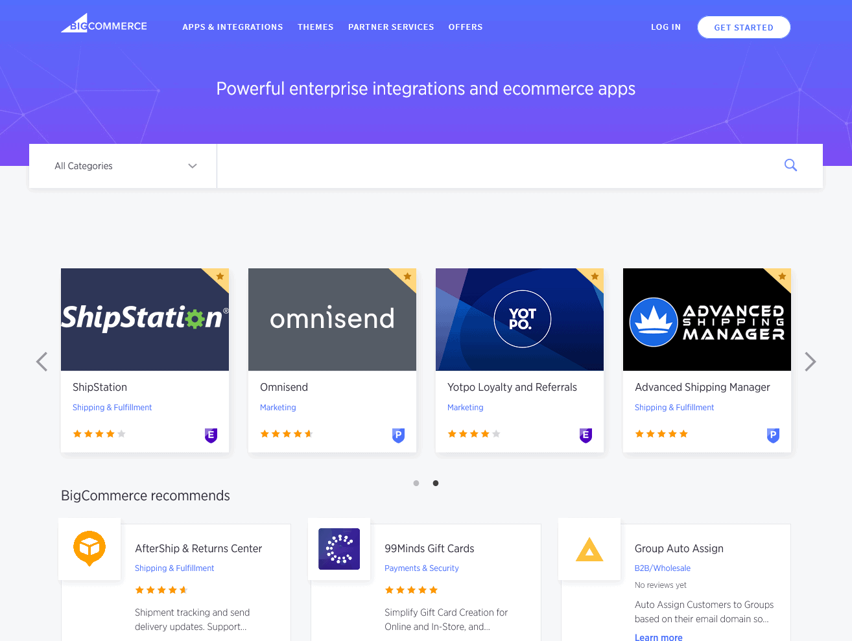Click the Elite partner badge on ShipStation card
The width and height of the screenshot is (852, 641).
[211, 436]
